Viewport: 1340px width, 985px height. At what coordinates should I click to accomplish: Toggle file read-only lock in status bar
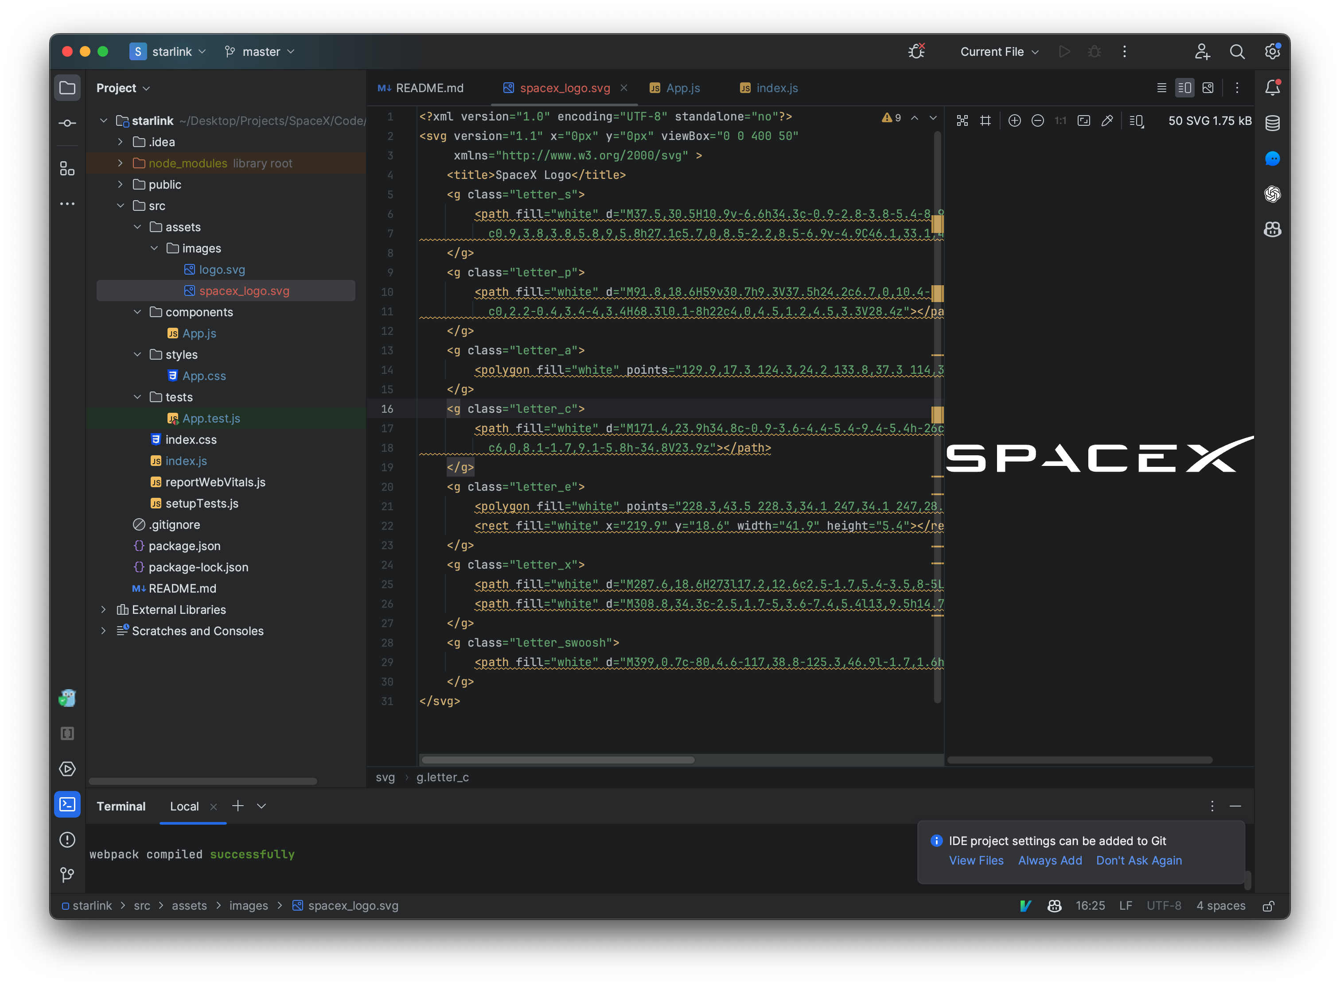tap(1268, 906)
